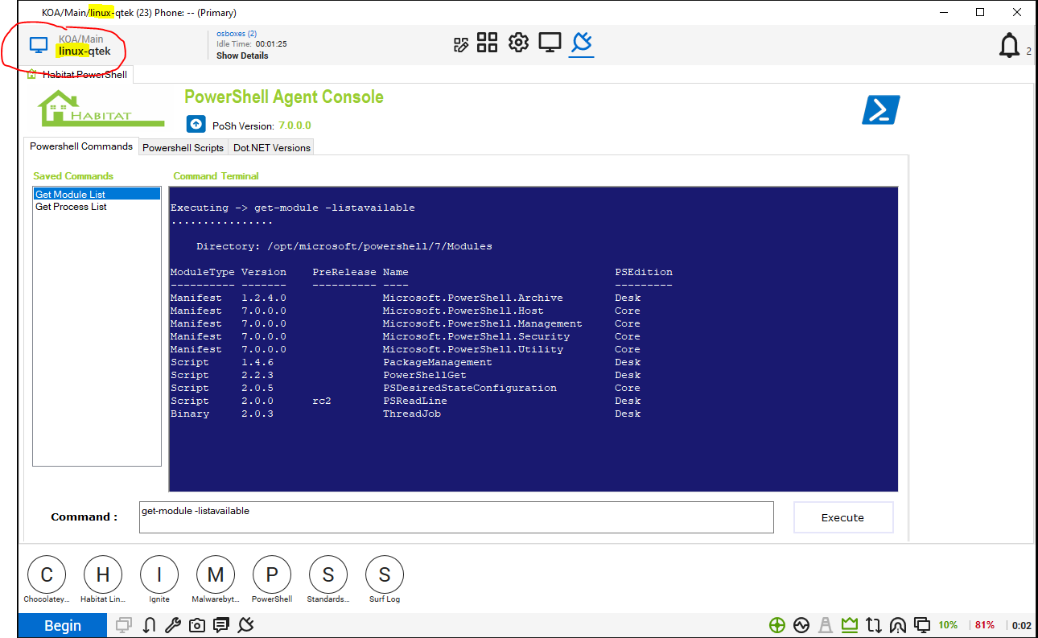Click Microsoft.PowerShell.Utility in the terminal output
The height and width of the screenshot is (638, 1038).
coord(472,349)
